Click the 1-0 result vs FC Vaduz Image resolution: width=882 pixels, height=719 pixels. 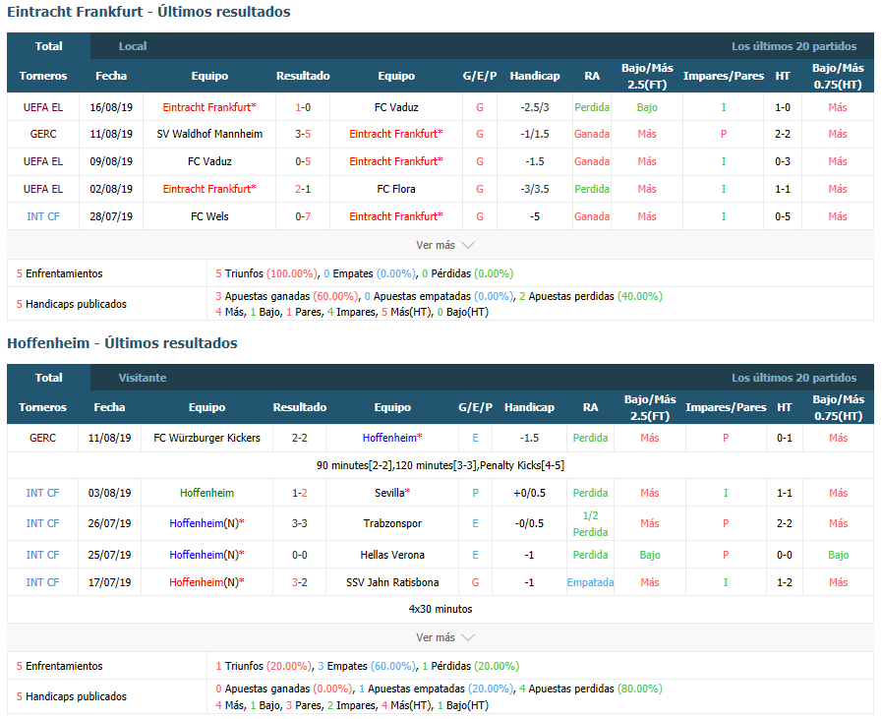coord(303,107)
